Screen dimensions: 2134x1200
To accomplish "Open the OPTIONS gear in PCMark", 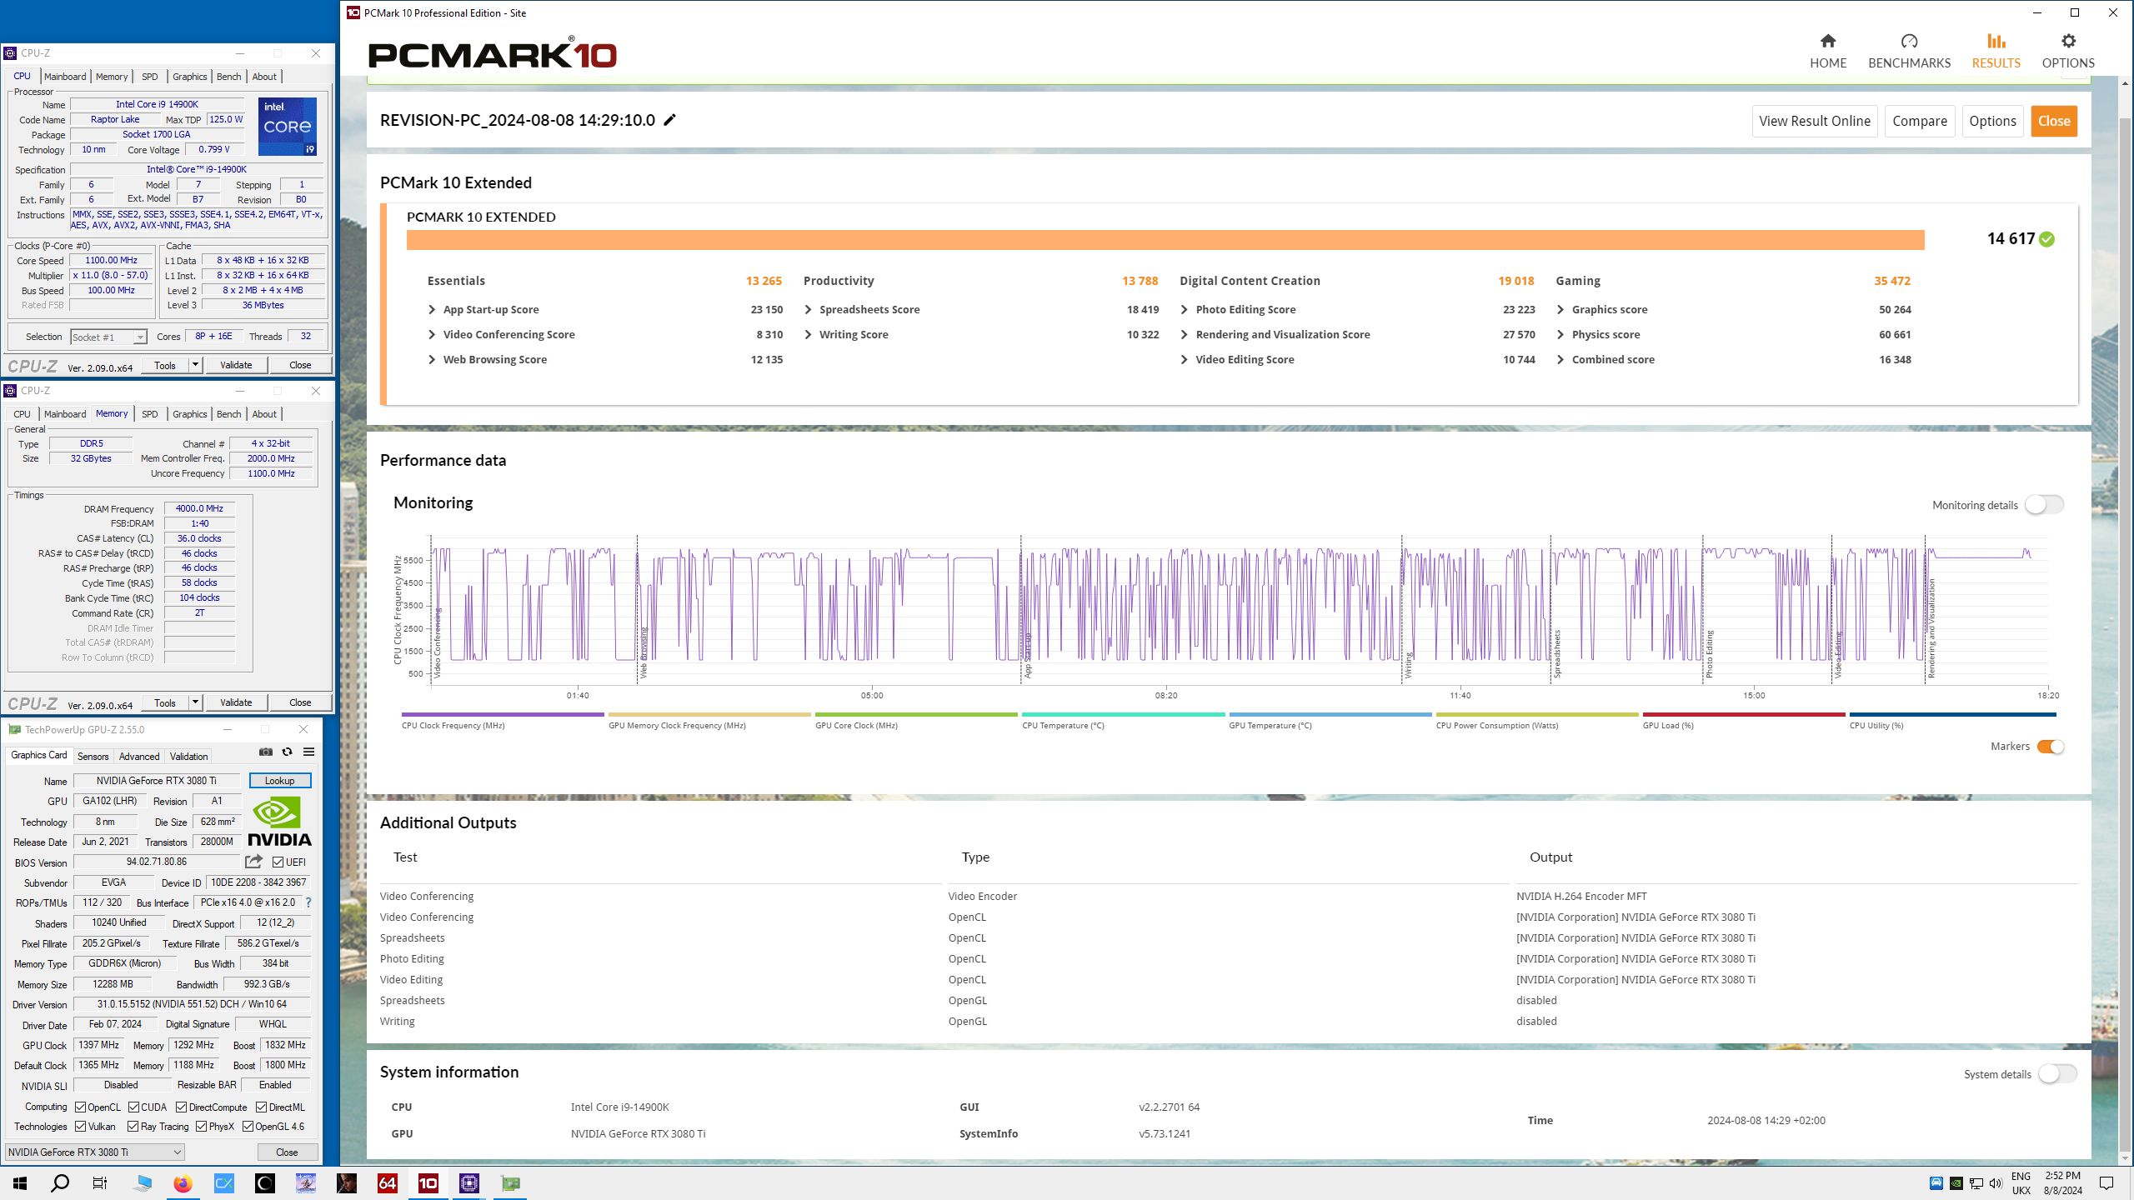I will click(2067, 51).
